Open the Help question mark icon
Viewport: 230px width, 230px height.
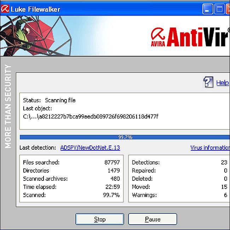(208, 82)
